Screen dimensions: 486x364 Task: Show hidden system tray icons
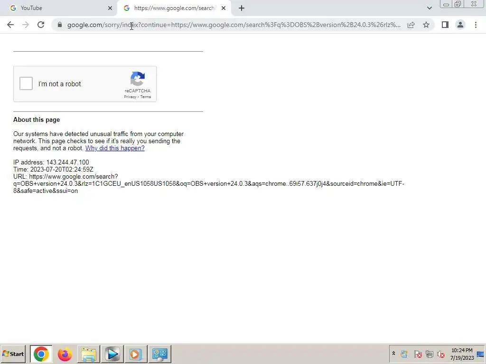pos(393,354)
